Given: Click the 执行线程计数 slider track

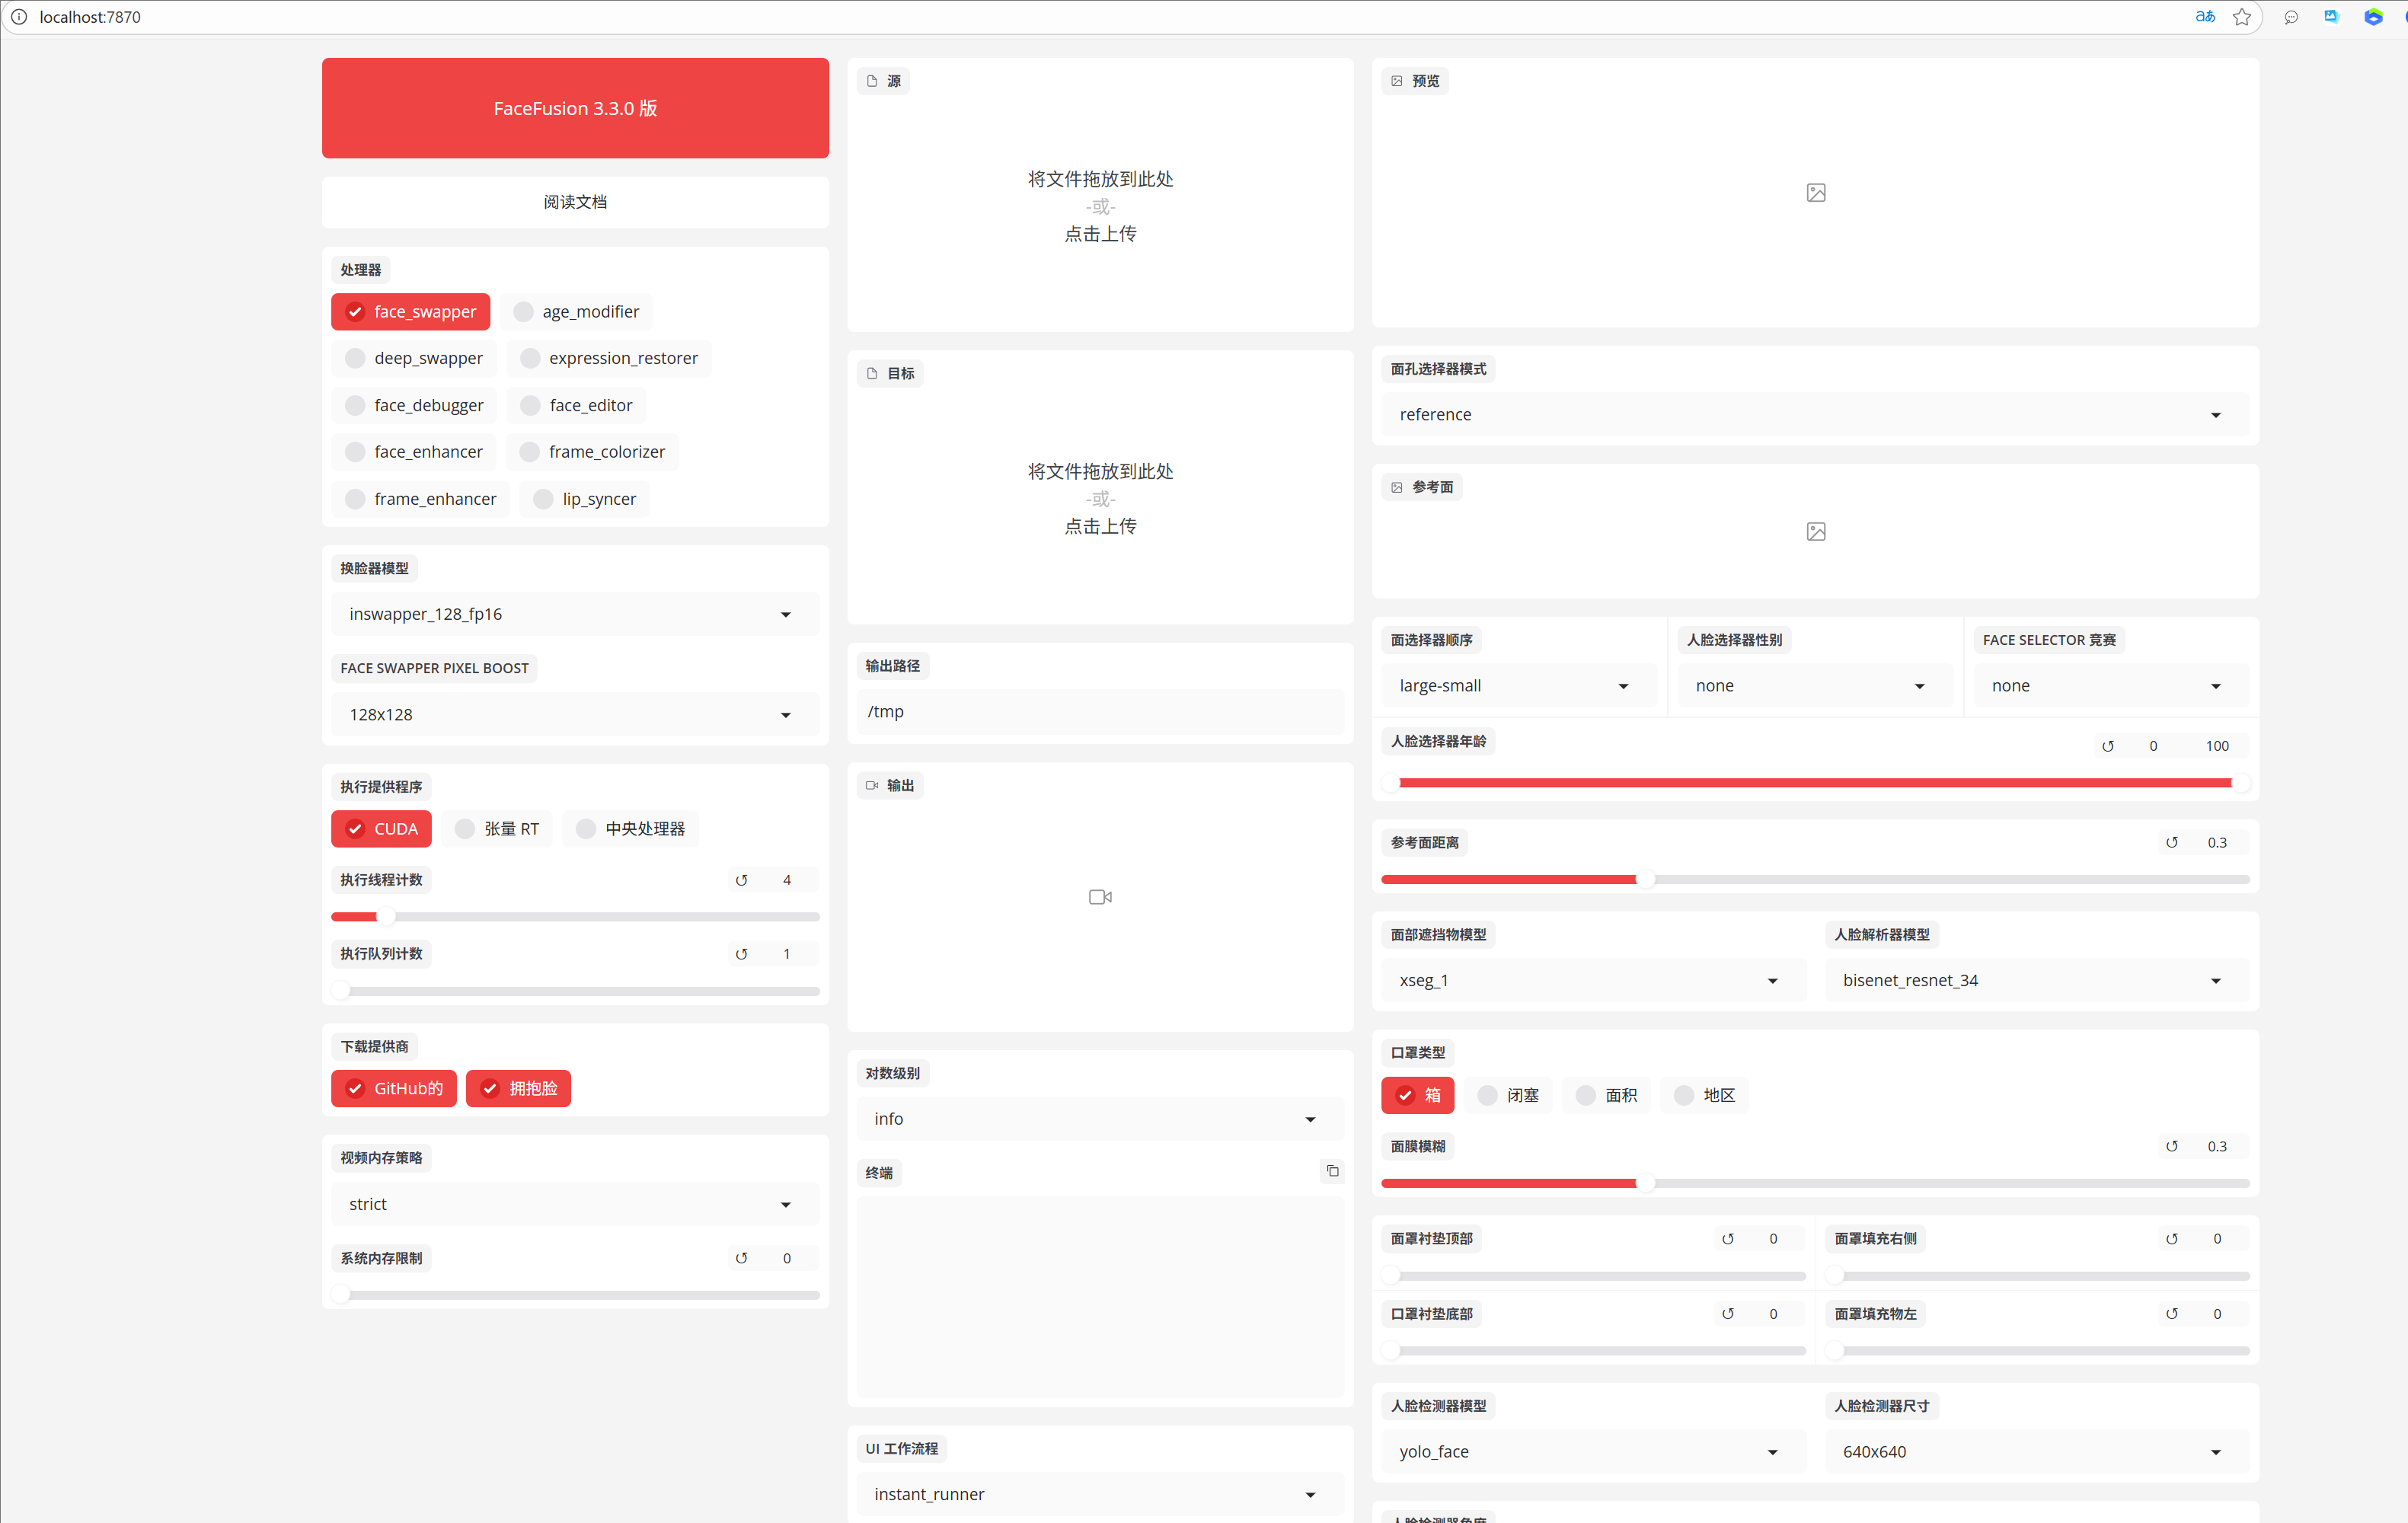Looking at the screenshot, I should [575, 917].
